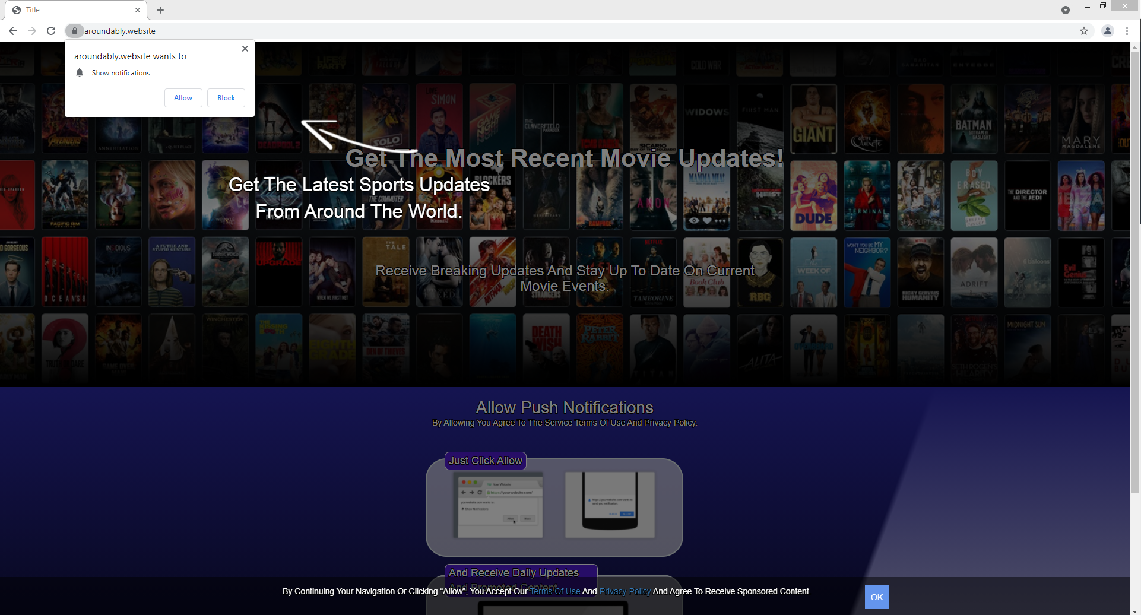The width and height of the screenshot is (1141, 615).
Task: Bookmark this page with the star icon
Action: click(x=1084, y=31)
